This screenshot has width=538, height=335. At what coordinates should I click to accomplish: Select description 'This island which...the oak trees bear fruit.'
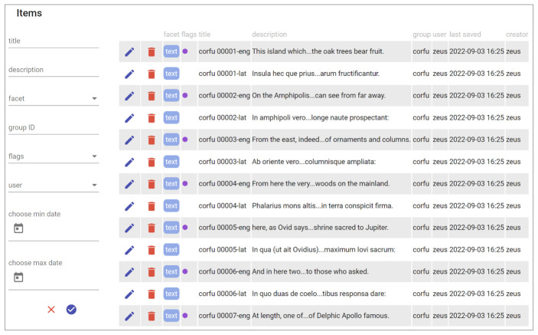click(x=318, y=51)
